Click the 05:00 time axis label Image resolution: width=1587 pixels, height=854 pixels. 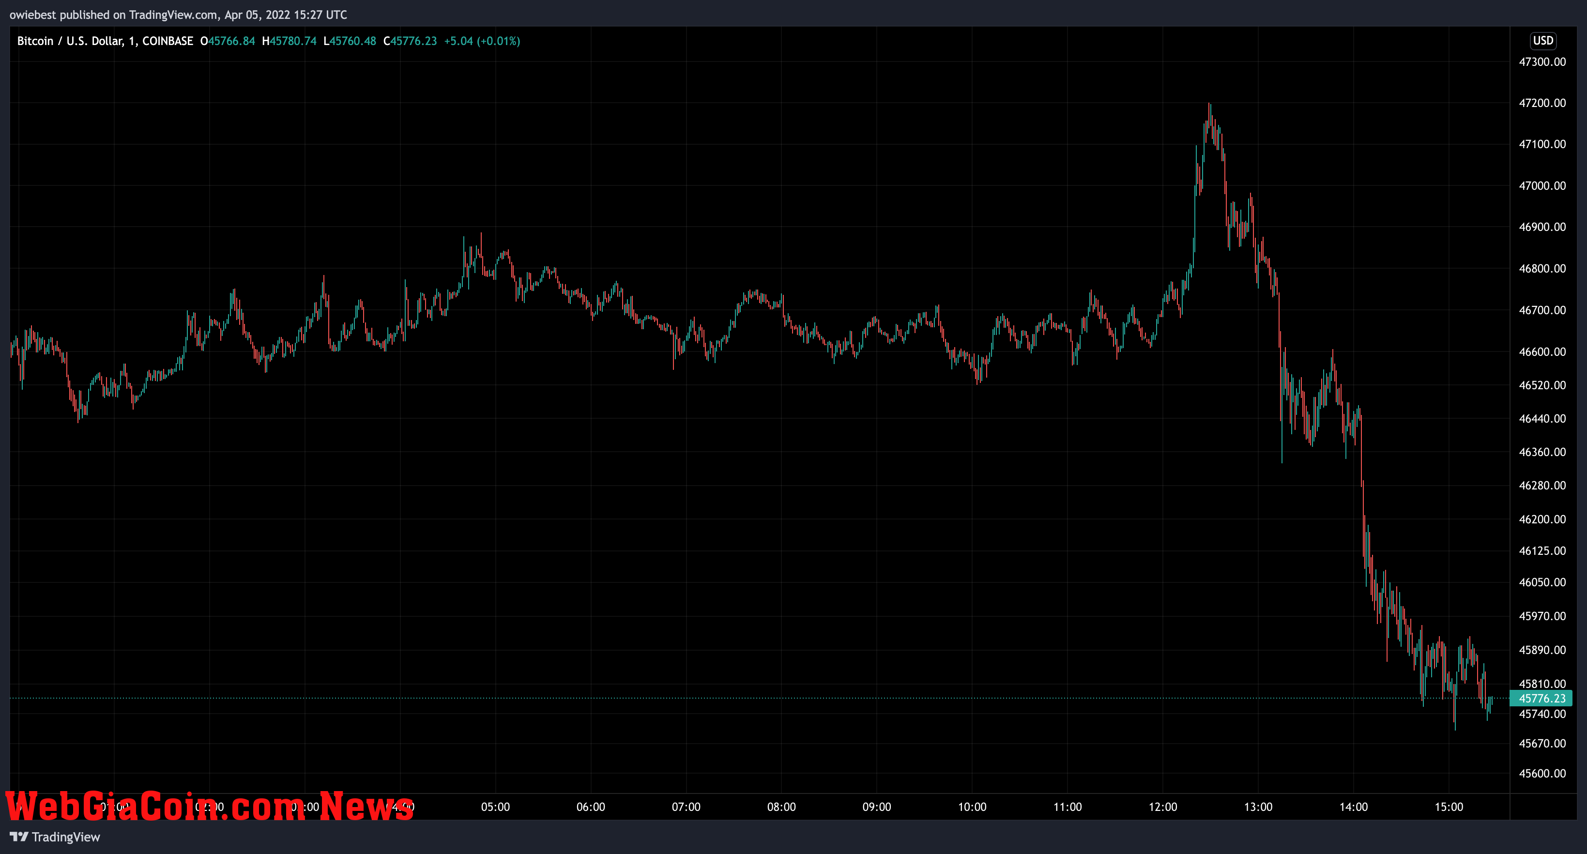click(495, 807)
